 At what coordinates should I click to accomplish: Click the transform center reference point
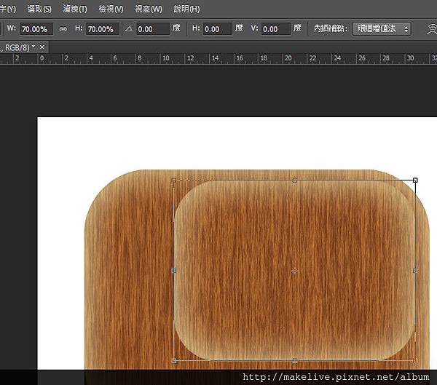(294, 271)
